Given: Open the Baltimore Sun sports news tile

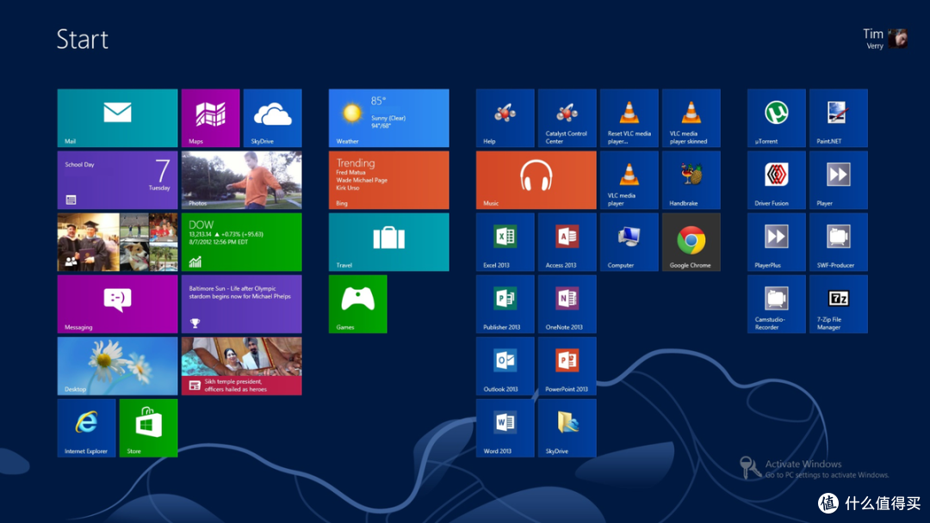Looking at the screenshot, I should [241, 304].
